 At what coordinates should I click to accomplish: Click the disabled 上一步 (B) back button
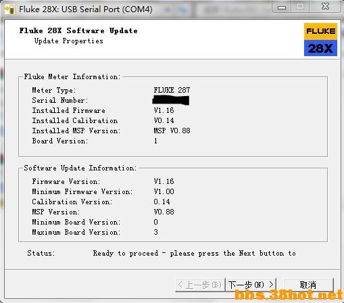pos(200,285)
